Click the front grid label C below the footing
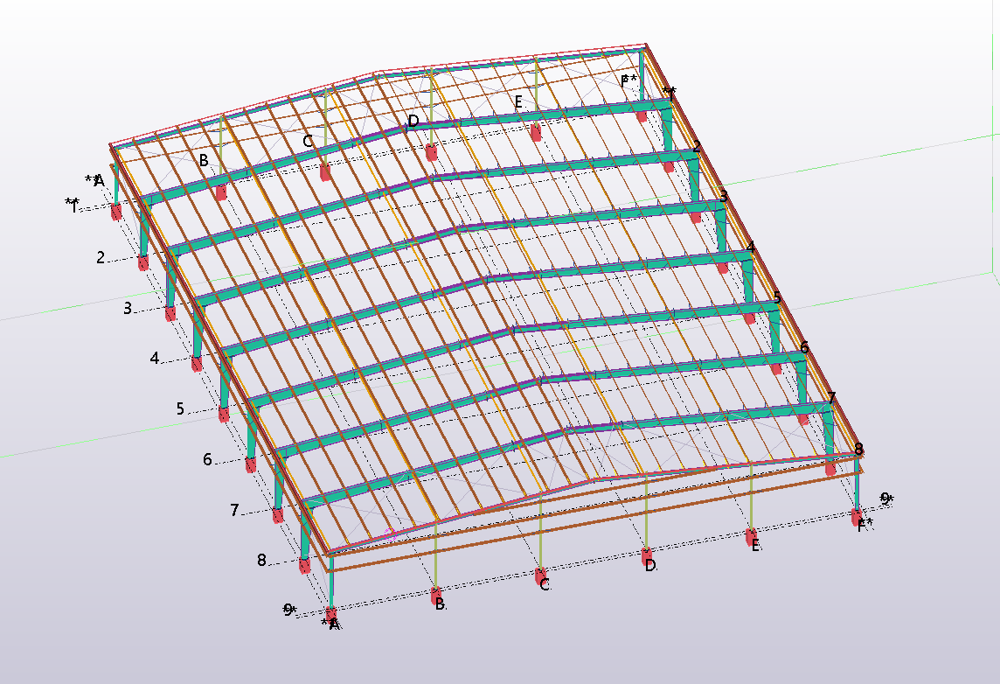This screenshot has width=1000, height=684. click(x=544, y=585)
